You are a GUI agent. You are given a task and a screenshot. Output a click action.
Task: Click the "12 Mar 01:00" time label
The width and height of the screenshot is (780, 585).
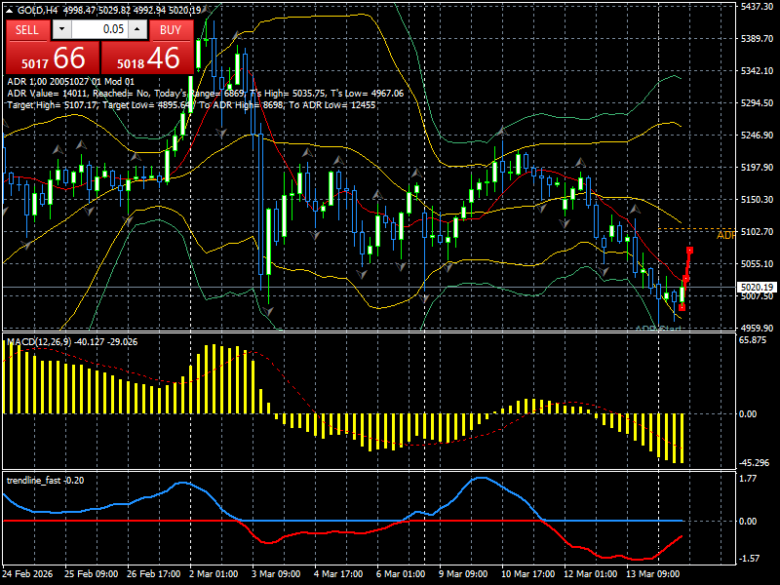tap(591, 573)
